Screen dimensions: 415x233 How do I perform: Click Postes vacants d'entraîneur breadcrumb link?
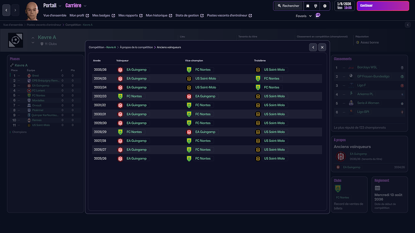(44, 25)
